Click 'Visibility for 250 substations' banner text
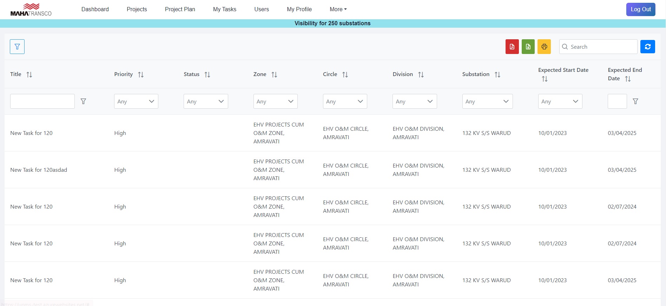Image resolution: width=666 pixels, height=306 pixels. [332, 23]
